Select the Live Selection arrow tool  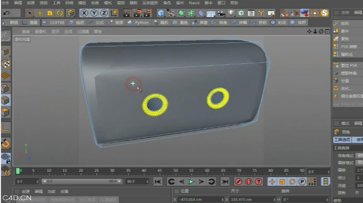29,13
